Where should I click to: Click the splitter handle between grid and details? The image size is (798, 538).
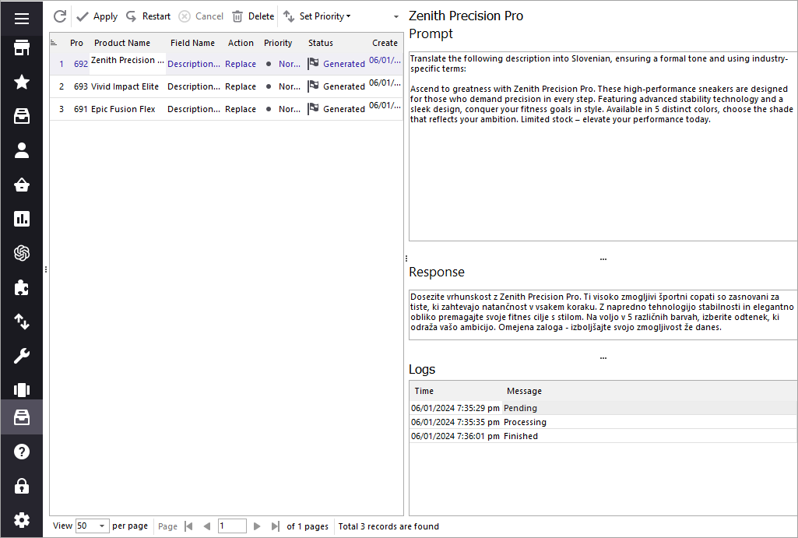coord(406,258)
